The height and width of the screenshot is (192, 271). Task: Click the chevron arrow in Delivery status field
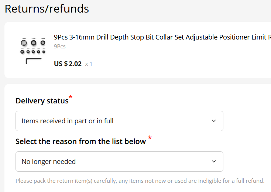[x=213, y=121]
